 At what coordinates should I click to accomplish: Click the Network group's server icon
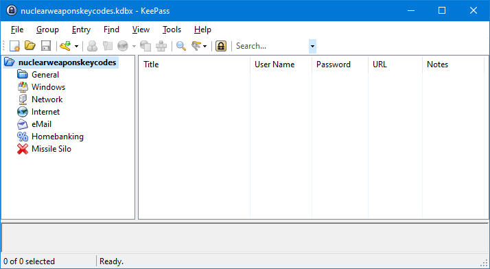[x=23, y=100]
